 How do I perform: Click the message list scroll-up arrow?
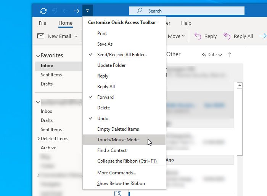coord(240,85)
